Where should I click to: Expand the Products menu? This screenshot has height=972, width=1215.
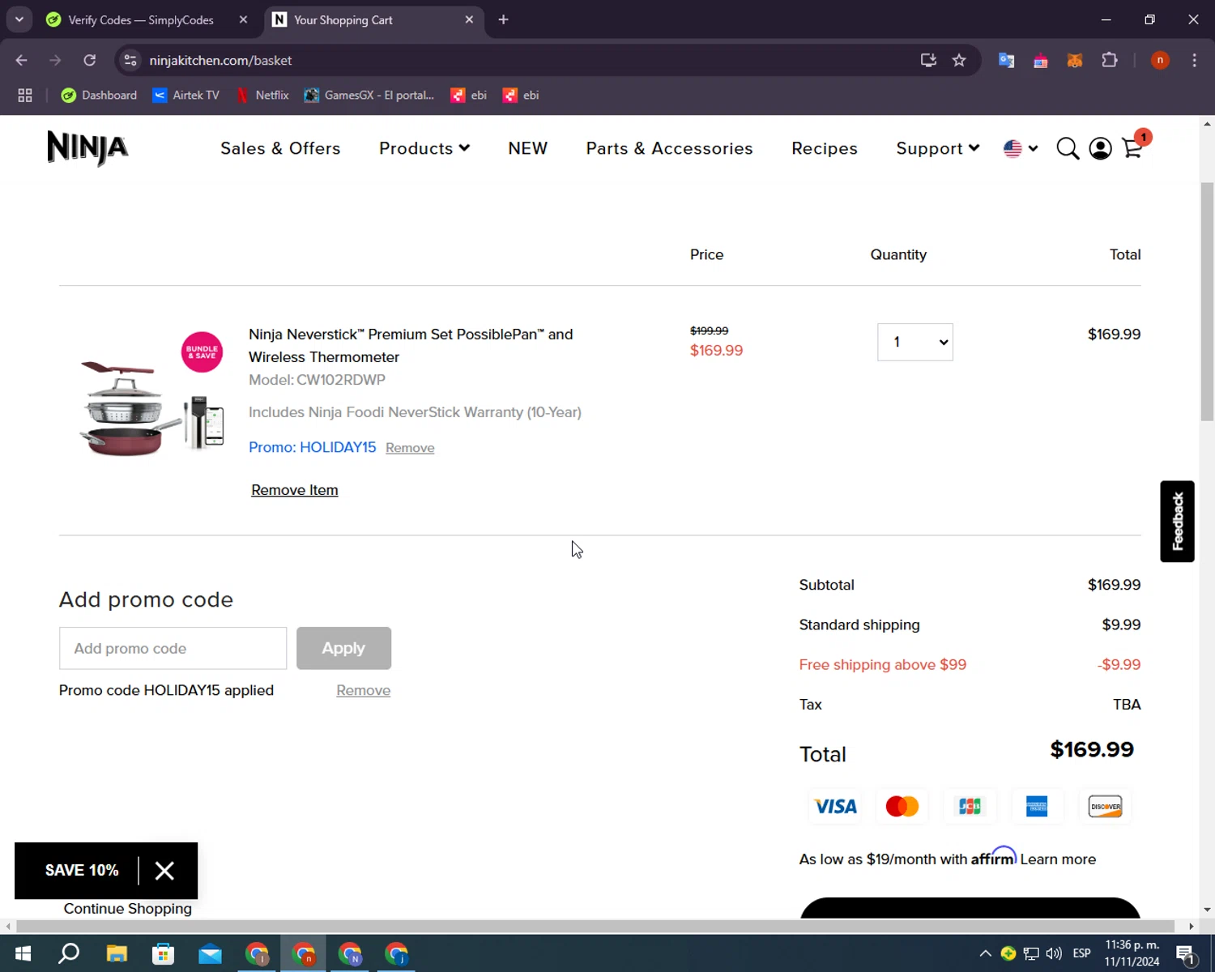(424, 148)
